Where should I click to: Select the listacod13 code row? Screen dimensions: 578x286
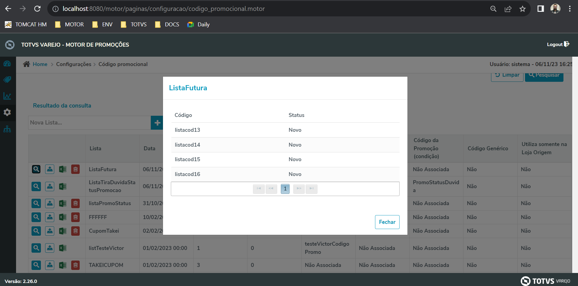point(285,130)
